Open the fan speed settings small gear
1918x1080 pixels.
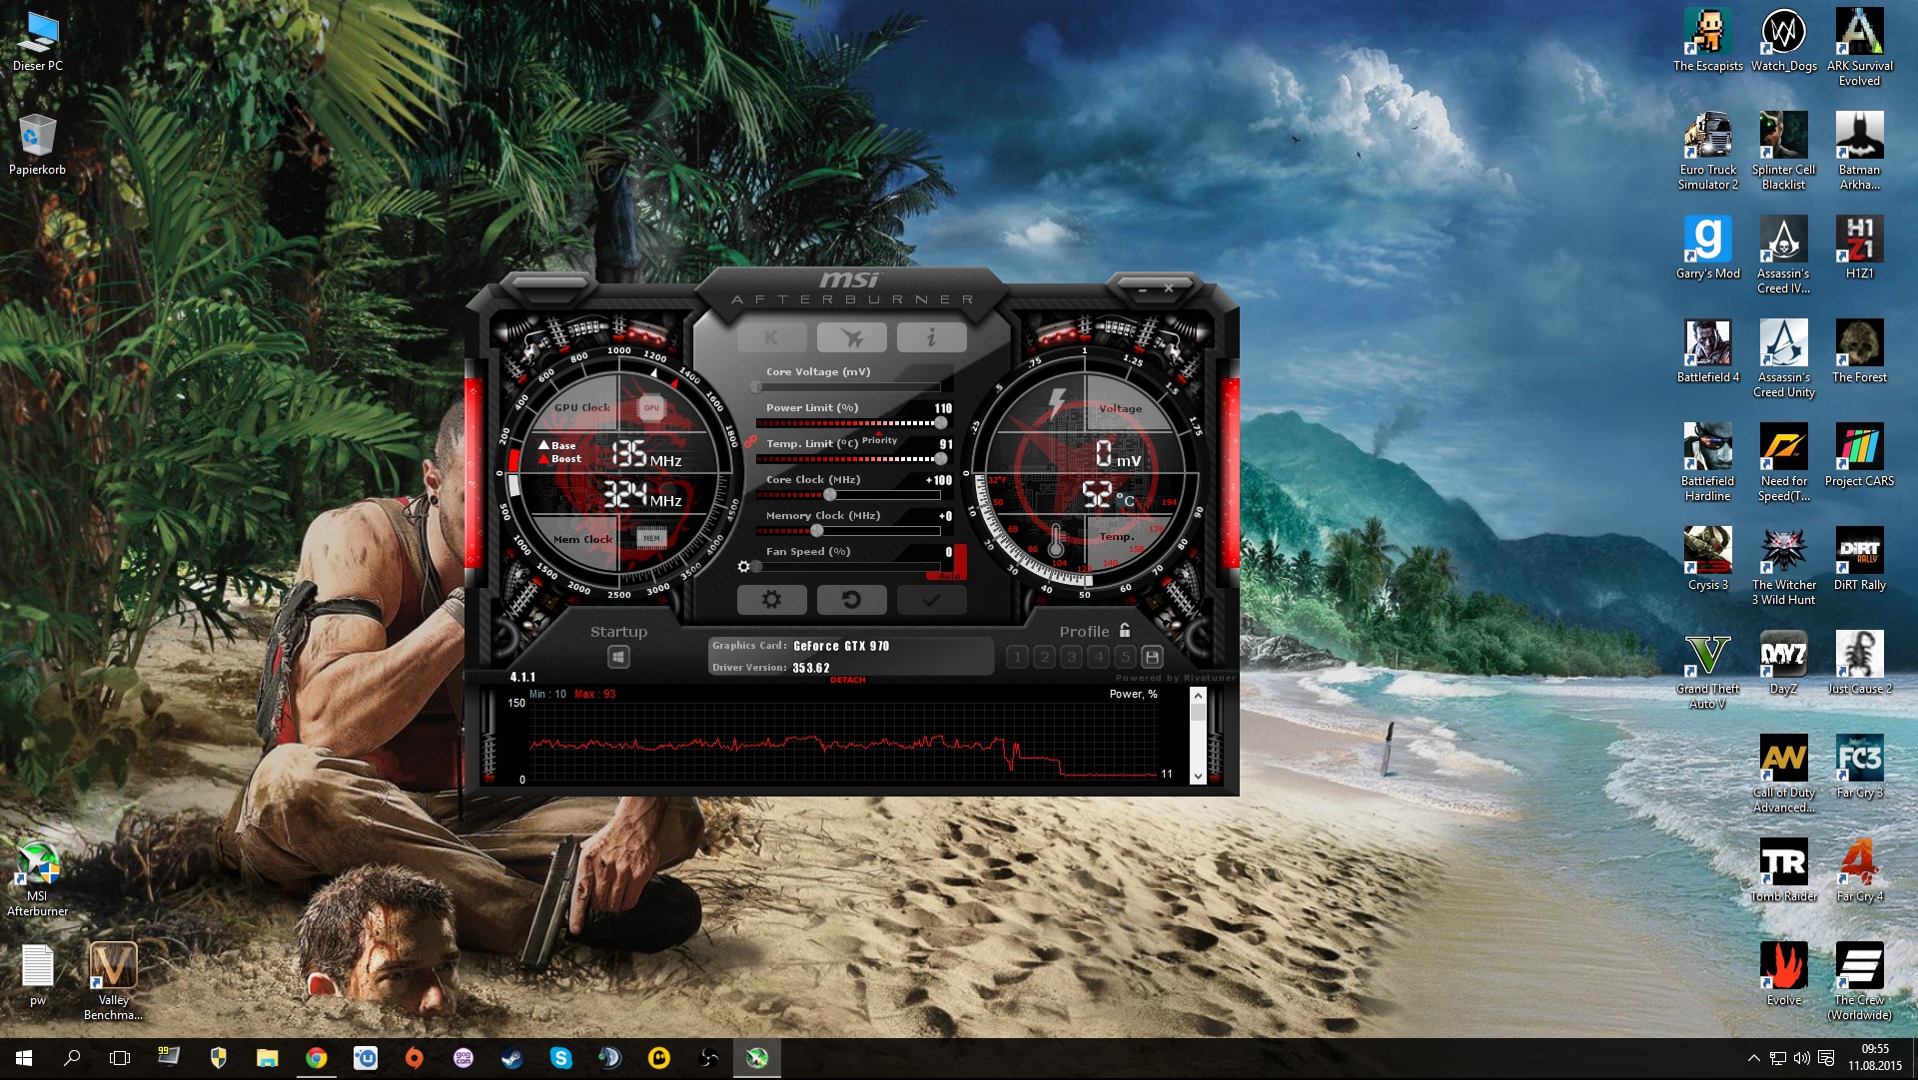pyautogui.click(x=743, y=567)
